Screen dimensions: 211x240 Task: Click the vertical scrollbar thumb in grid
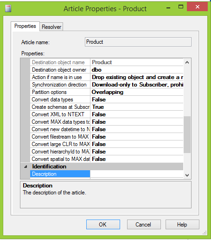coord(187,134)
